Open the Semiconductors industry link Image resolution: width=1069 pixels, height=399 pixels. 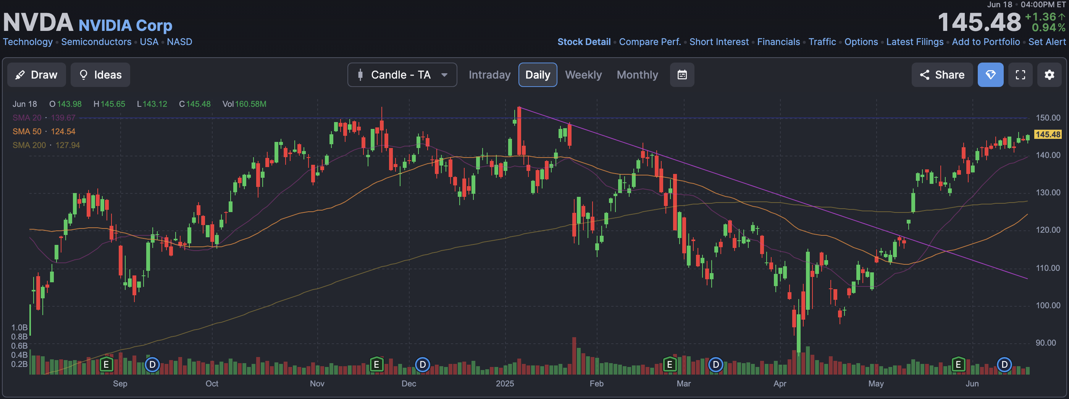point(96,42)
